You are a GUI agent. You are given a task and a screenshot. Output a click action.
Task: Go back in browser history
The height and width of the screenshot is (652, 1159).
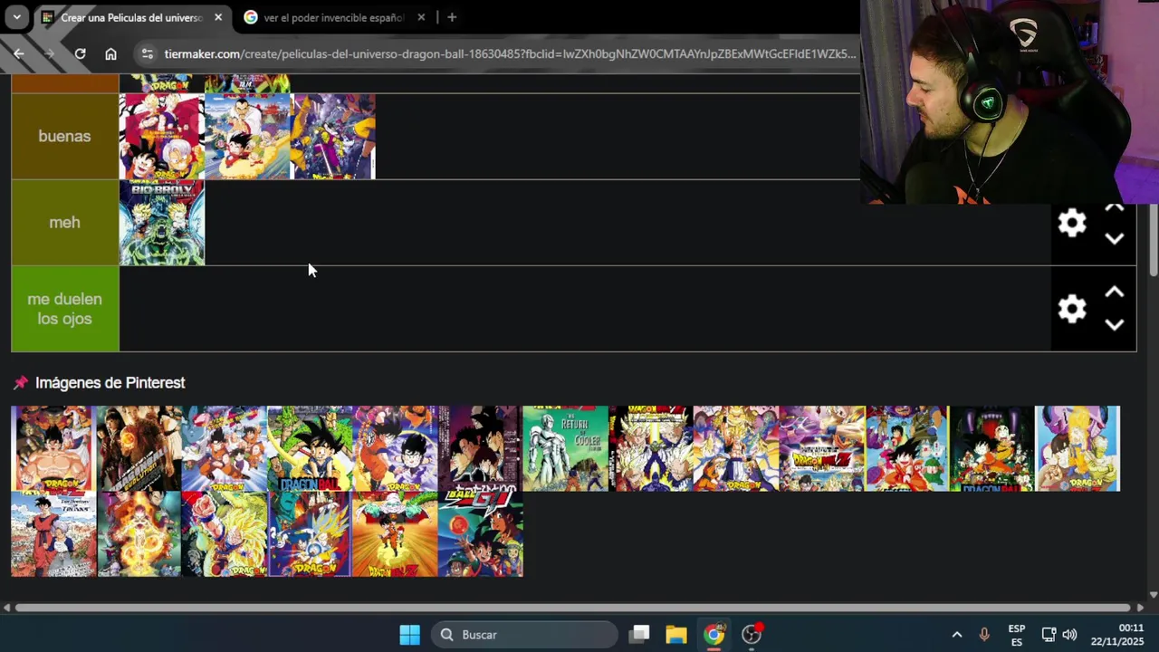click(x=19, y=53)
